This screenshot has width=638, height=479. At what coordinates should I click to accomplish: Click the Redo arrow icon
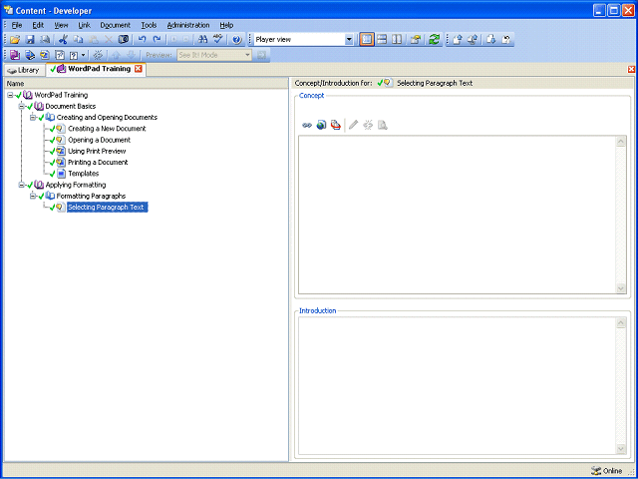click(158, 40)
